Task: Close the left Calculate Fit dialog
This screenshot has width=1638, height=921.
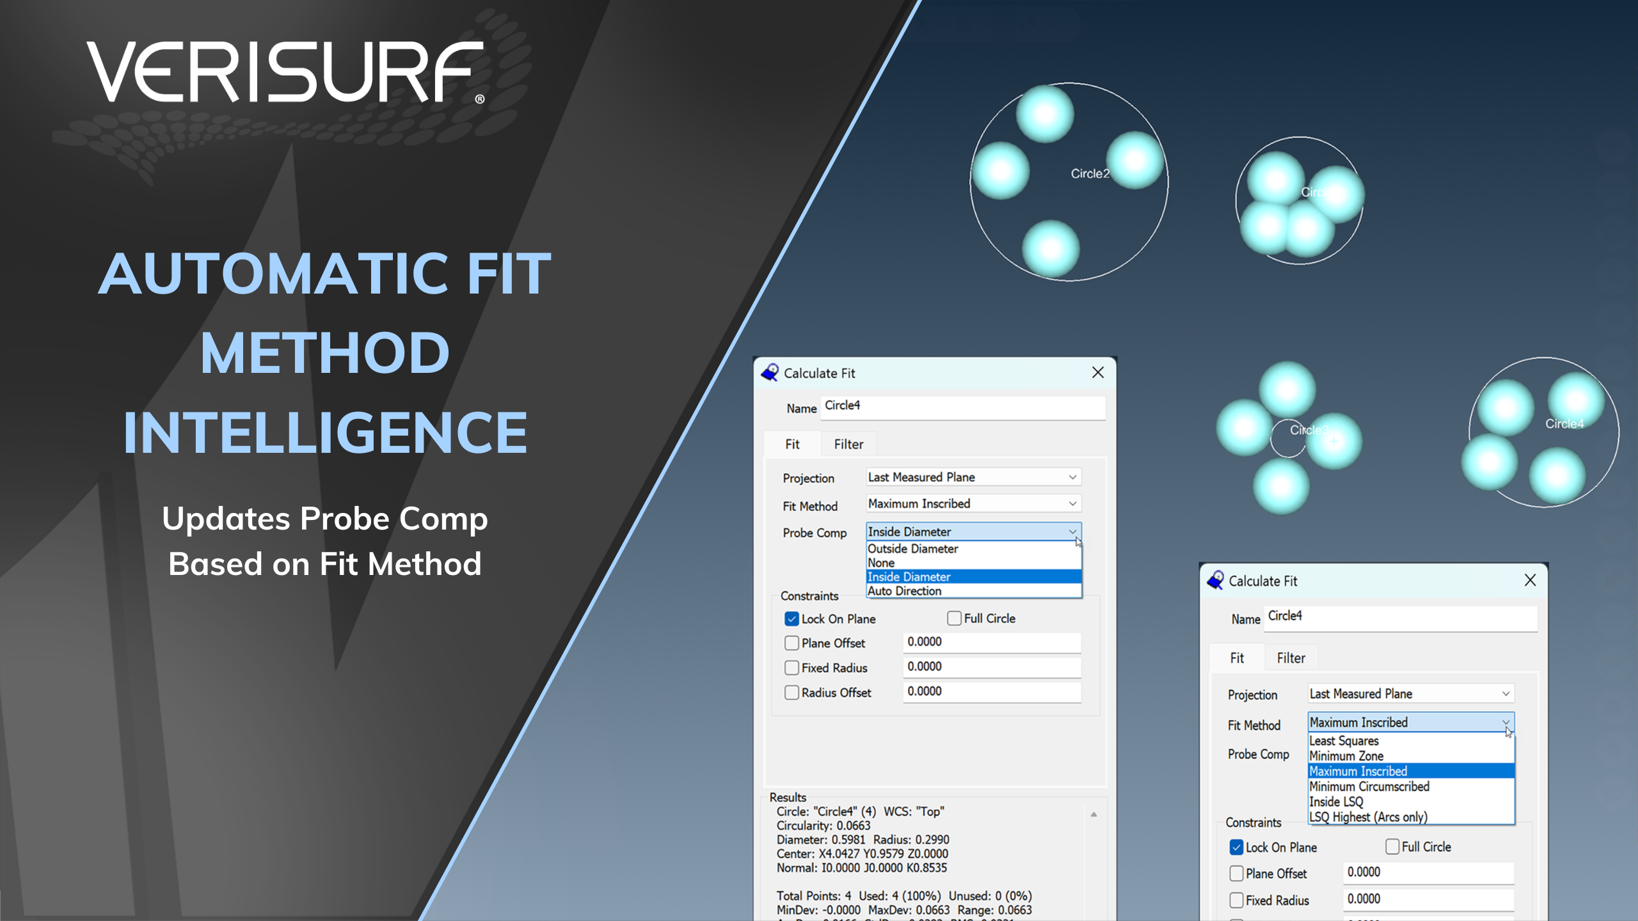Action: point(1098,372)
